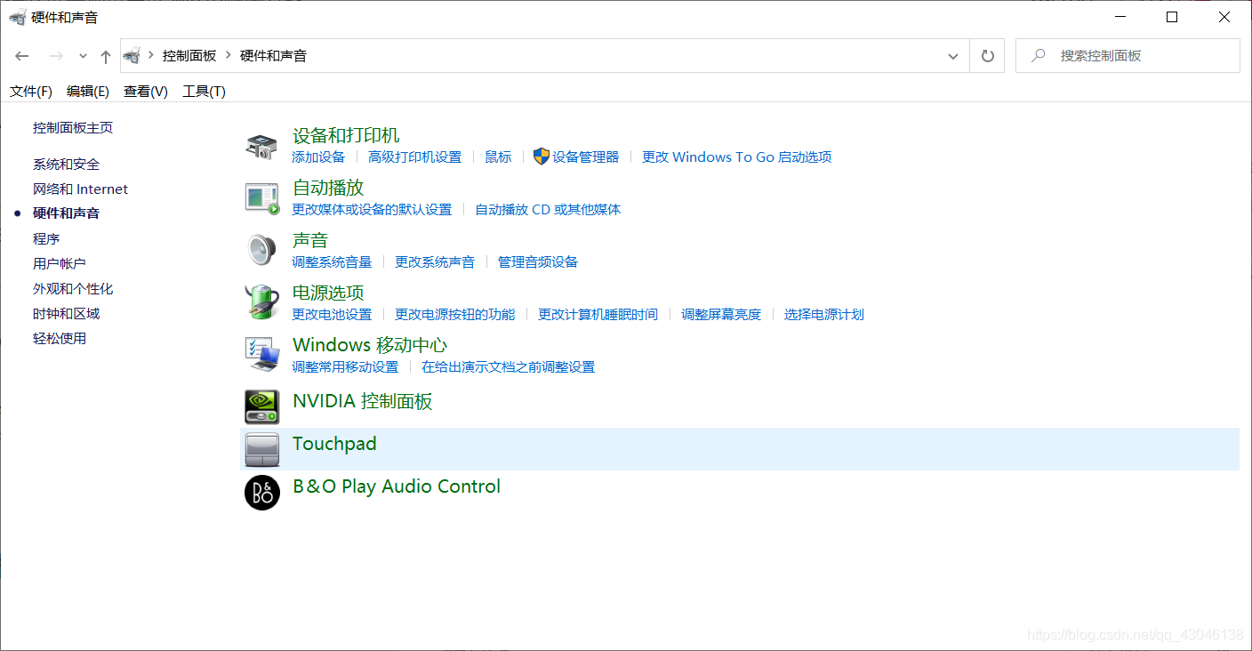Screen dimensions: 1252x651
Task: Go to 控制面板主页
Action: pyautogui.click(x=73, y=127)
